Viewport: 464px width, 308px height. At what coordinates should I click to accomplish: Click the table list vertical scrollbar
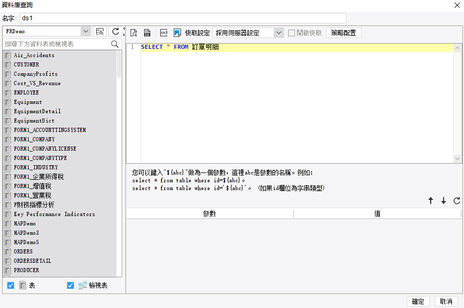click(119, 64)
